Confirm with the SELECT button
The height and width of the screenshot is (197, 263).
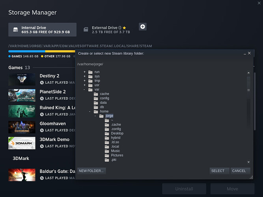coord(219,171)
